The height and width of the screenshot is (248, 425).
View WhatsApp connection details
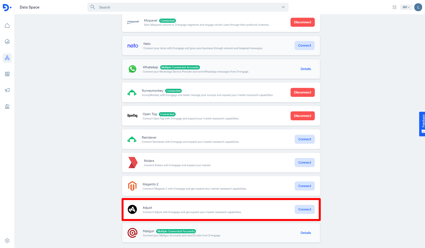[306, 69]
